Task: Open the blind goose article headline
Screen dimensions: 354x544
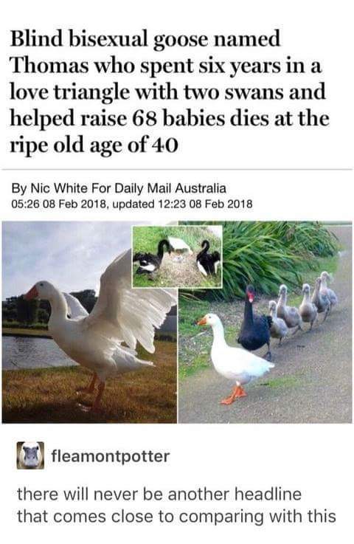Action: (169, 92)
